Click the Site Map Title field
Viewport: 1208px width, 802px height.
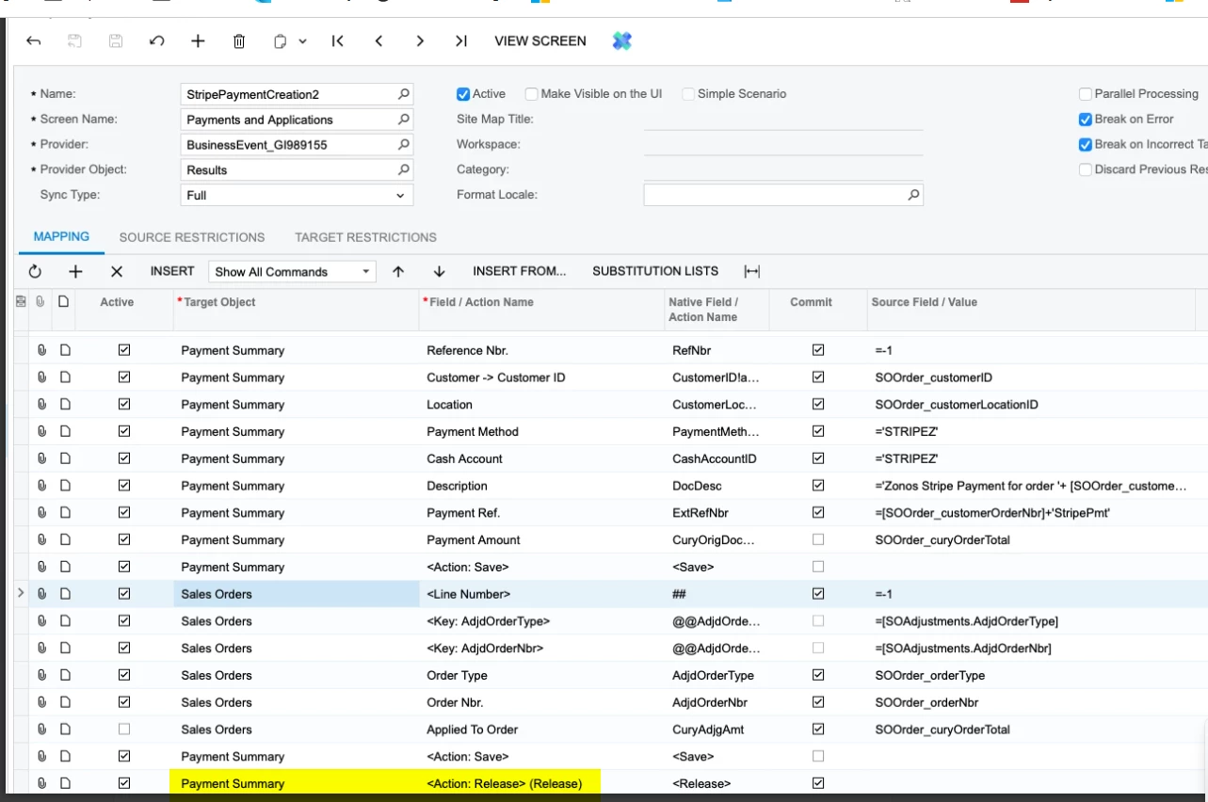[783, 120]
